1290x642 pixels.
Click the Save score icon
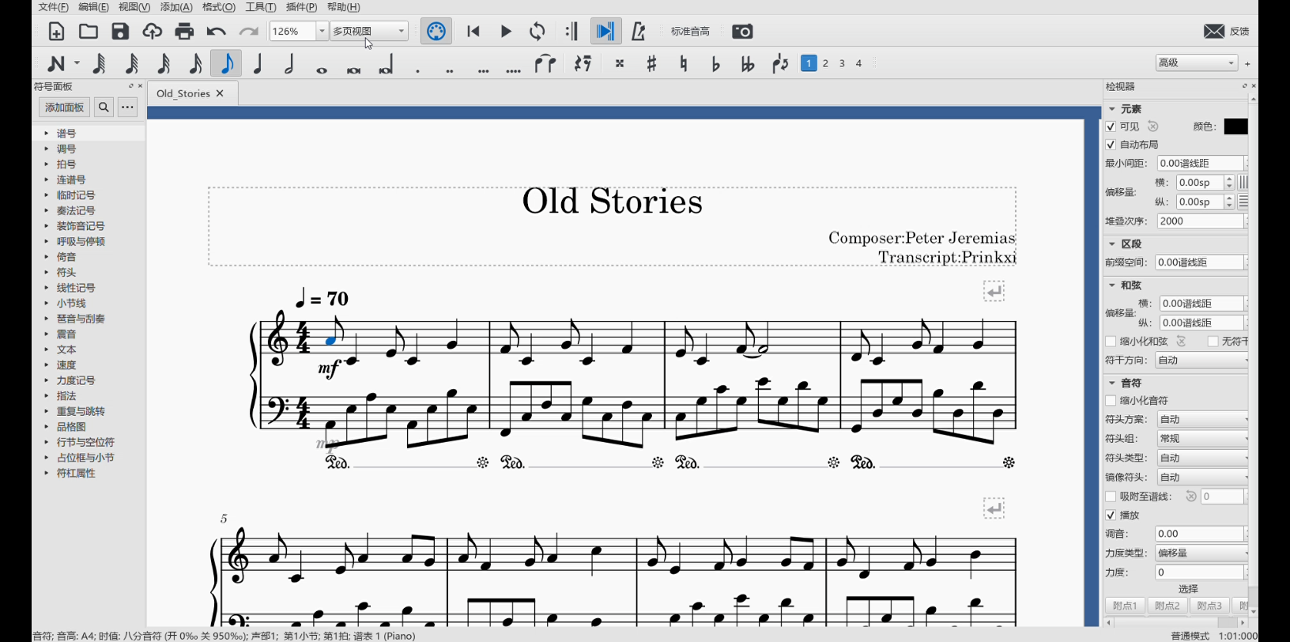[x=120, y=32]
